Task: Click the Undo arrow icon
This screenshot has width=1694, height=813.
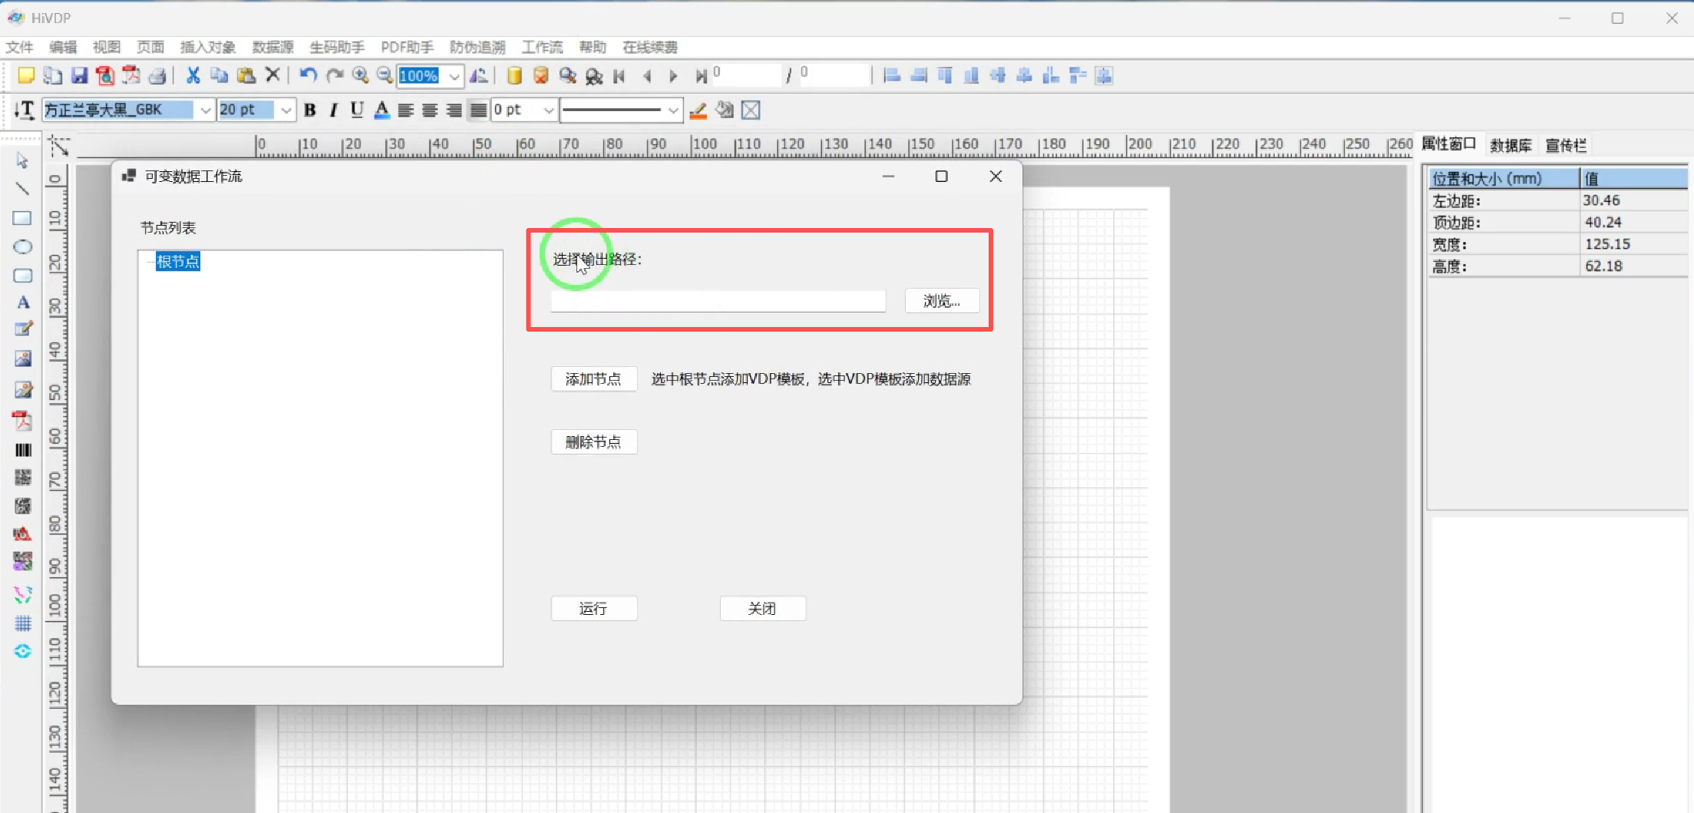Action: coord(308,75)
